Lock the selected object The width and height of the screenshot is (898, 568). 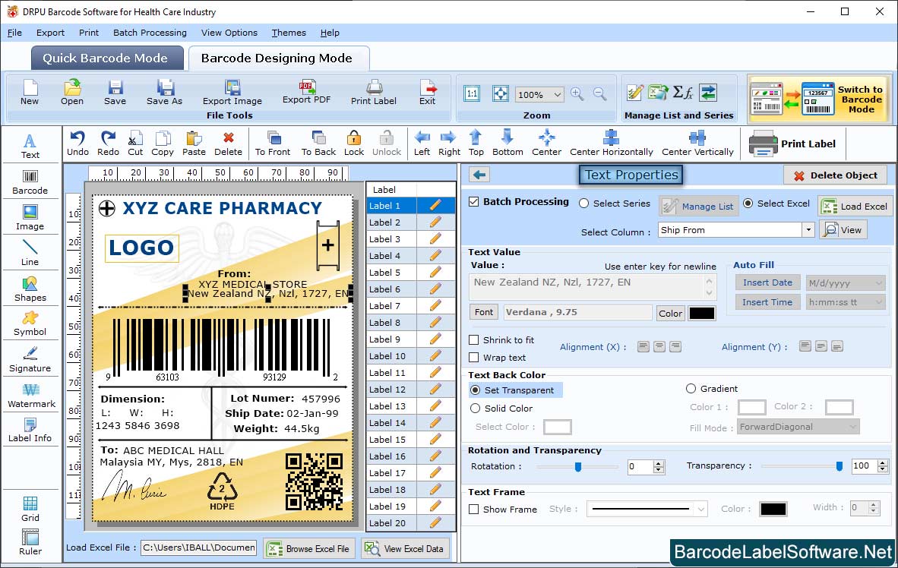[354, 144]
